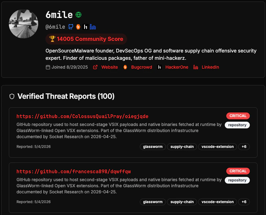Click the Joined 8/29/2025 date text
Image resolution: width=266 pixels, height=215 pixels.
tap(70, 67)
